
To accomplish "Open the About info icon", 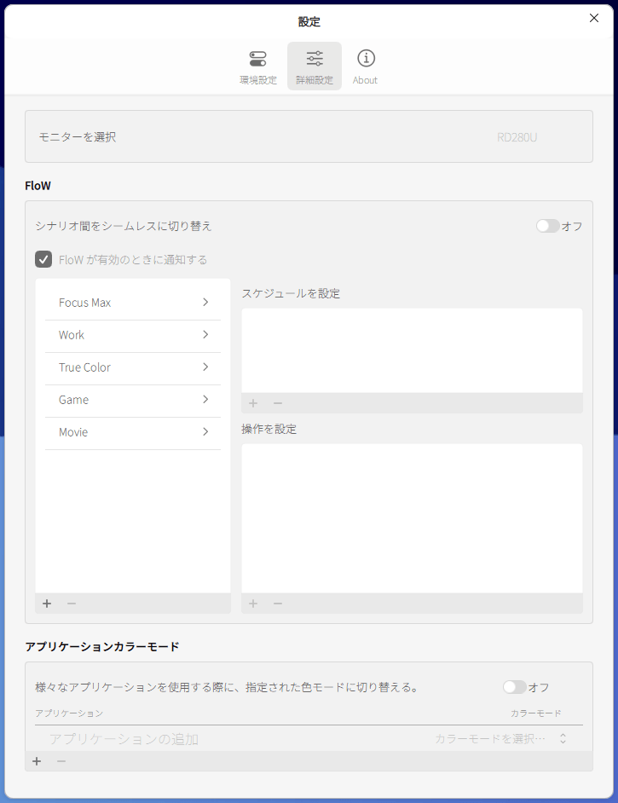I will click(366, 59).
